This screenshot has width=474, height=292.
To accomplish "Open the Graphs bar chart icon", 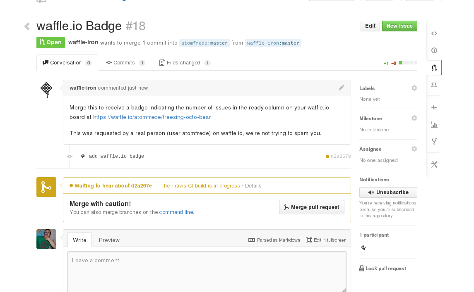I will pyautogui.click(x=434, y=124).
